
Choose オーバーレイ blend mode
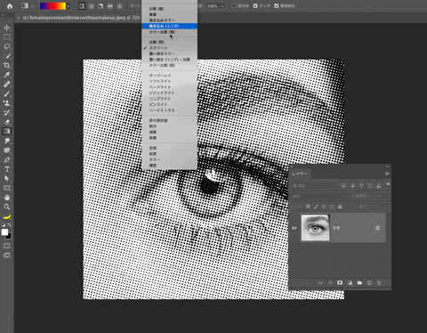(169, 76)
